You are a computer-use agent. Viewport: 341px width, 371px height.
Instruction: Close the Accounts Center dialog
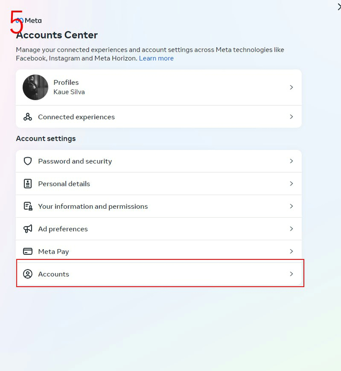tap(339, 6)
